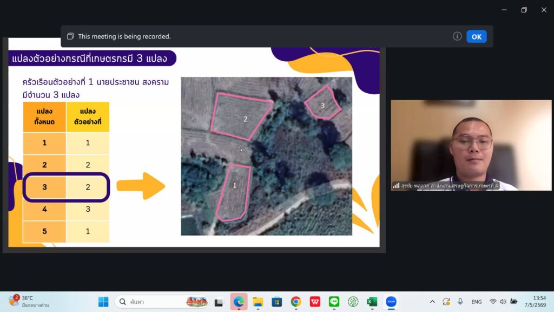
Task: Launch Microsoft Store from the taskbar
Action: (x=276, y=302)
